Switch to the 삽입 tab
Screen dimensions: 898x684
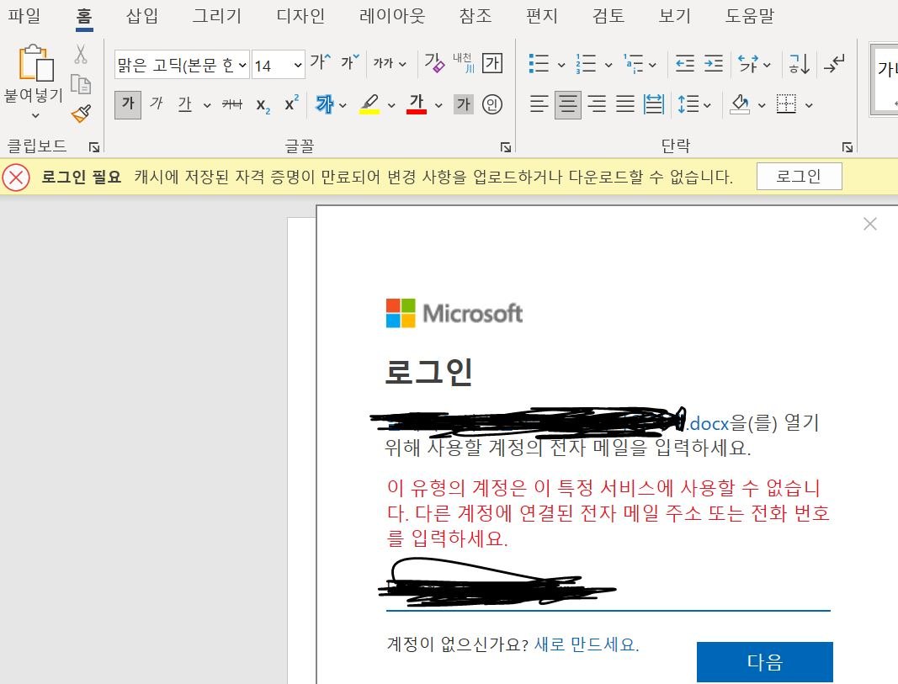[142, 15]
